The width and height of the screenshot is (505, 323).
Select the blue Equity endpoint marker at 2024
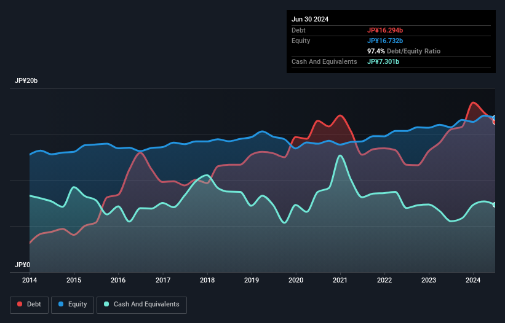[495, 118]
